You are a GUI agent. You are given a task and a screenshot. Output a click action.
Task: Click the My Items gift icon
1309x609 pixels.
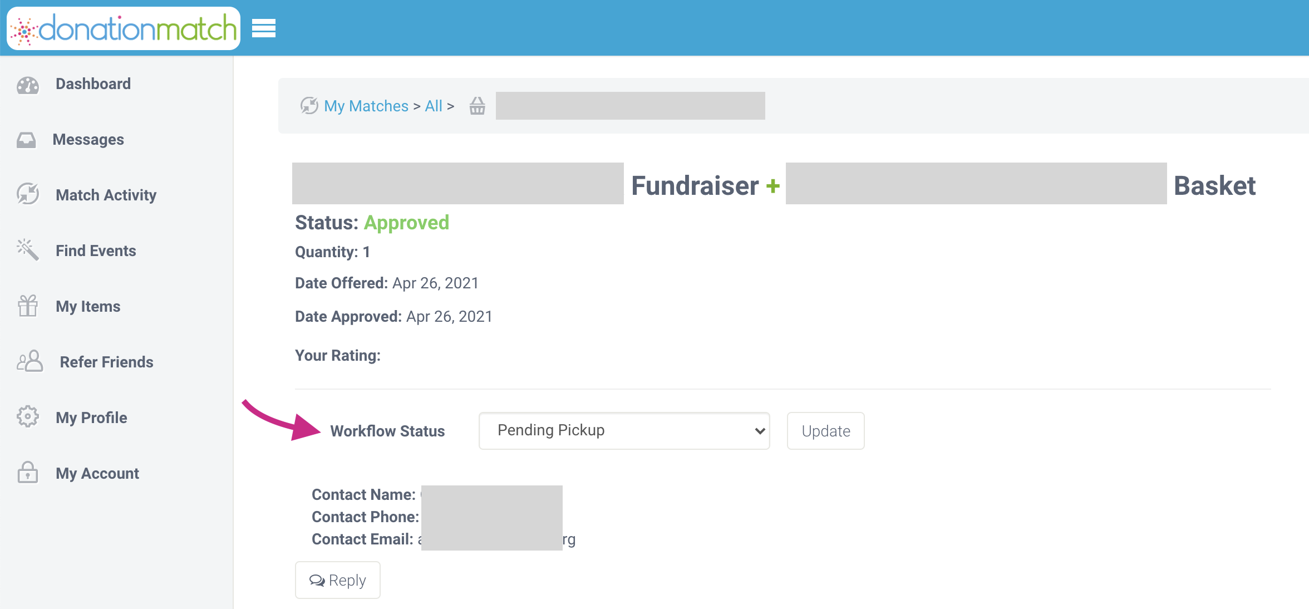27,306
